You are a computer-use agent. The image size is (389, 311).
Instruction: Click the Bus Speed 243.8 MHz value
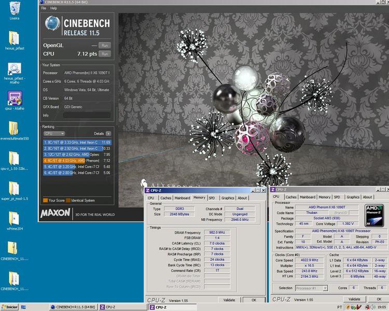(x=309, y=271)
